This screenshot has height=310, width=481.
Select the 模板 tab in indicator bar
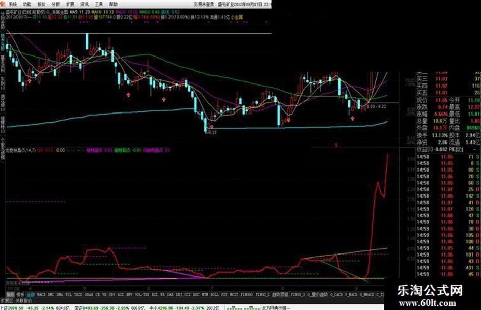[20, 294]
